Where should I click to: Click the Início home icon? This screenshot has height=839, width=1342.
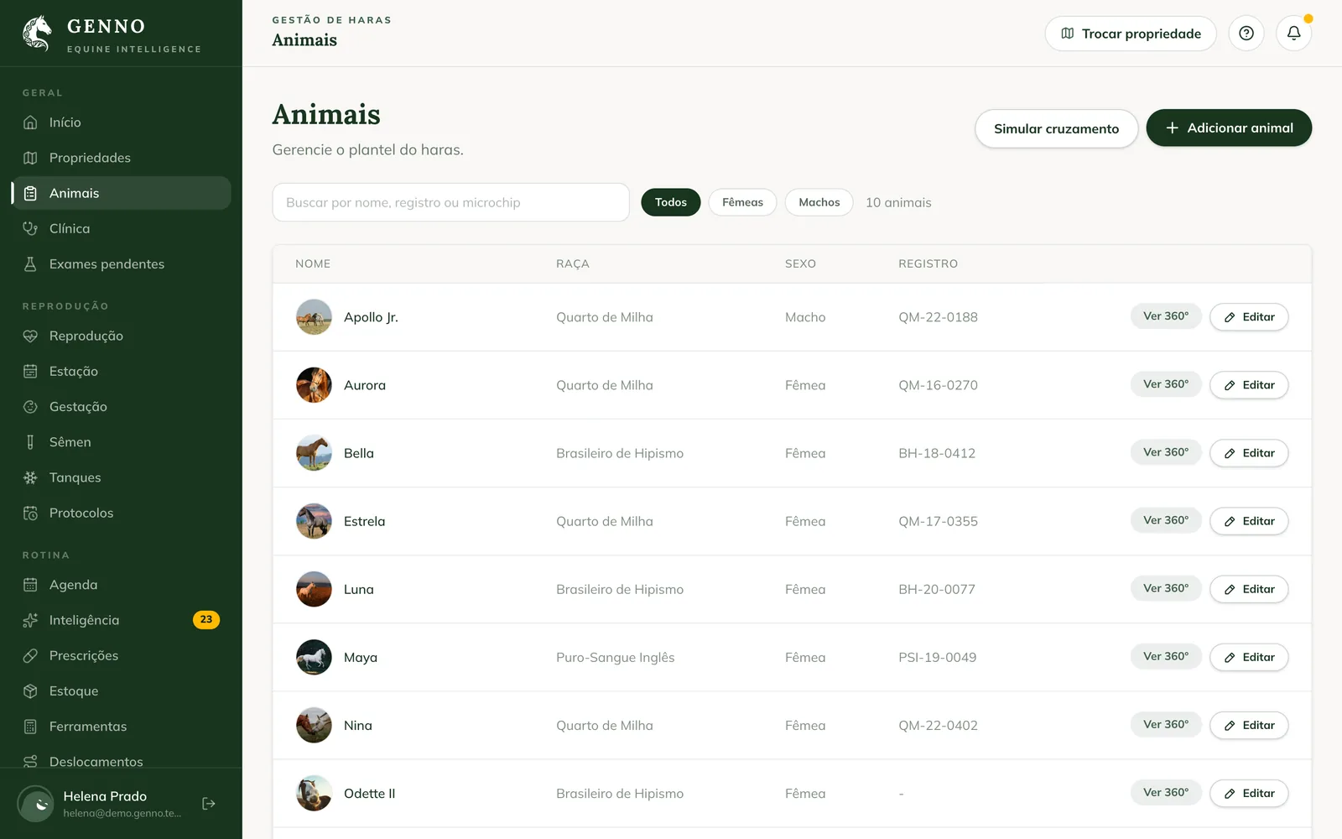[30, 122]
